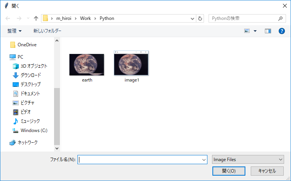The height and width of the screenshot is (181, 291).
Task: Select ミュージック in navigation pane
Action: (x=30, y=121)
